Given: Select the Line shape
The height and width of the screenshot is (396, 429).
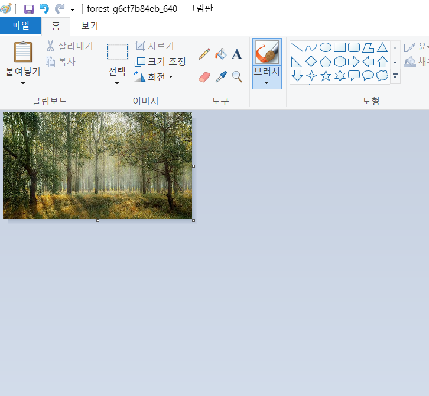Looking at the screenshot, I should (297, 47).
